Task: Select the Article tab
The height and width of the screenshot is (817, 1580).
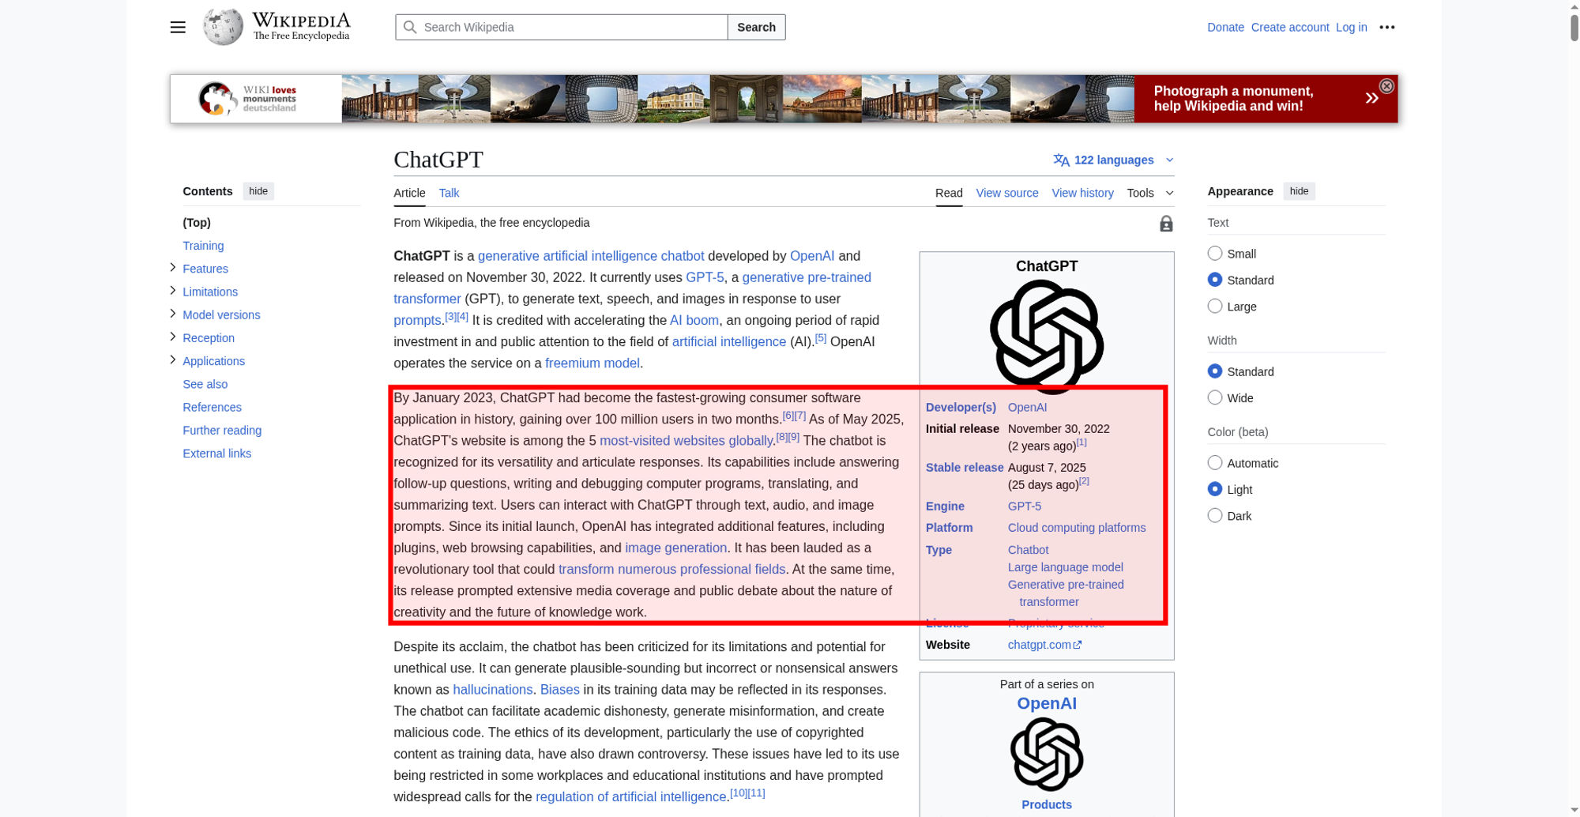Action: (x=409, y=193)
